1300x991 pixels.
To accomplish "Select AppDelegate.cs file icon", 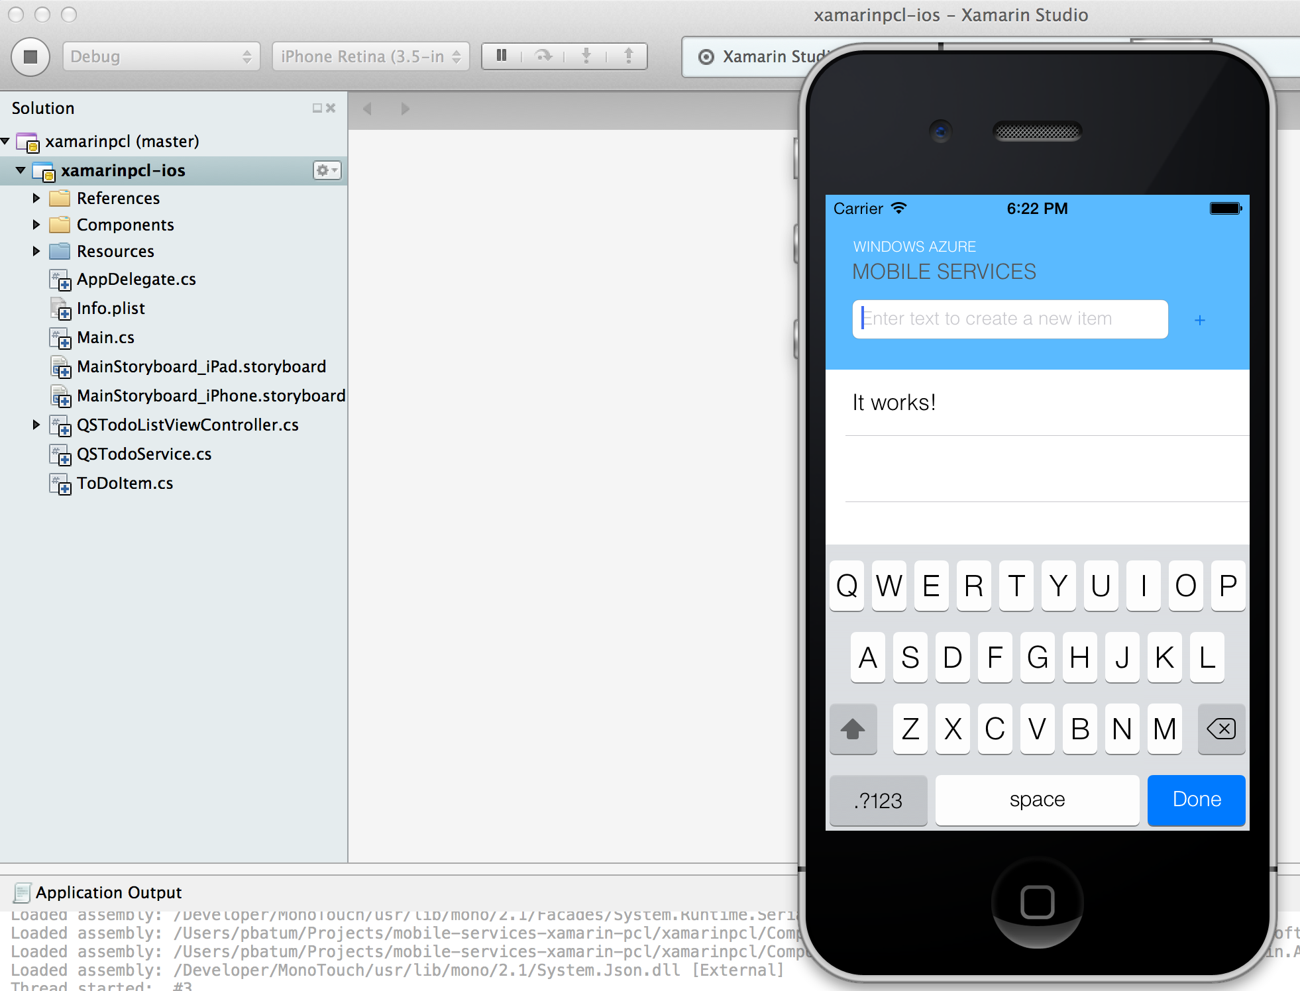I will (60, 280).
